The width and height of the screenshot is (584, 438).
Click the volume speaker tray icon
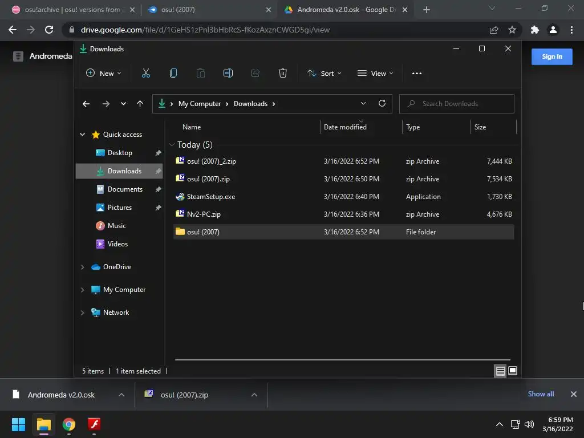coord(529,424)
